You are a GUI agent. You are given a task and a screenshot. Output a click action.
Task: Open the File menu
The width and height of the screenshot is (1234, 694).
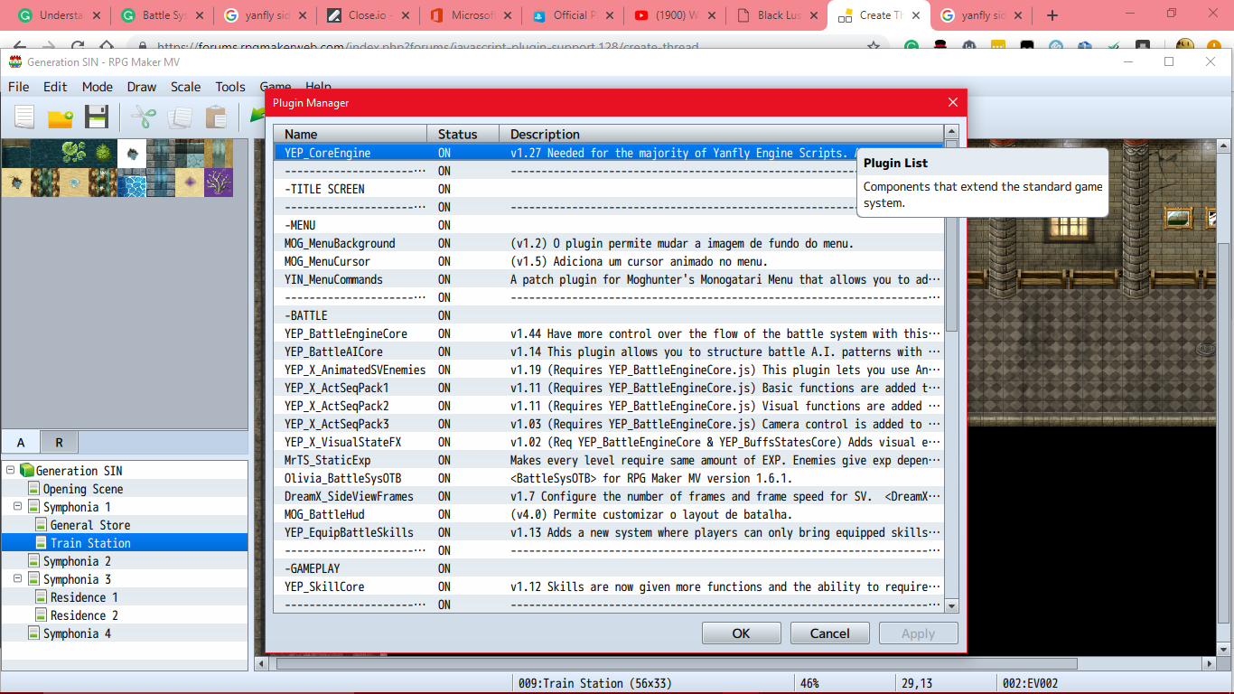pyautogui.click(x=18, y=87)
